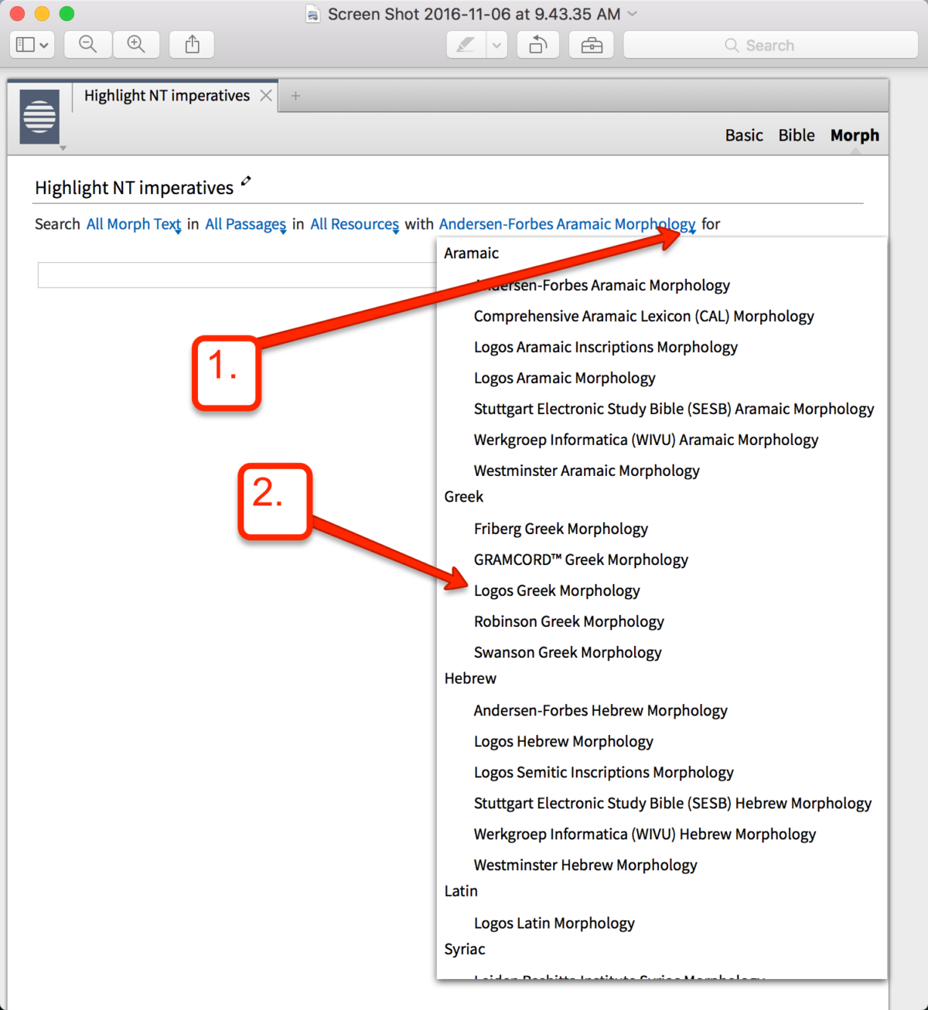Expand the markup tool dropdown arrow
Viewport: 928px width, 1010px height.
tap(496, 44)
